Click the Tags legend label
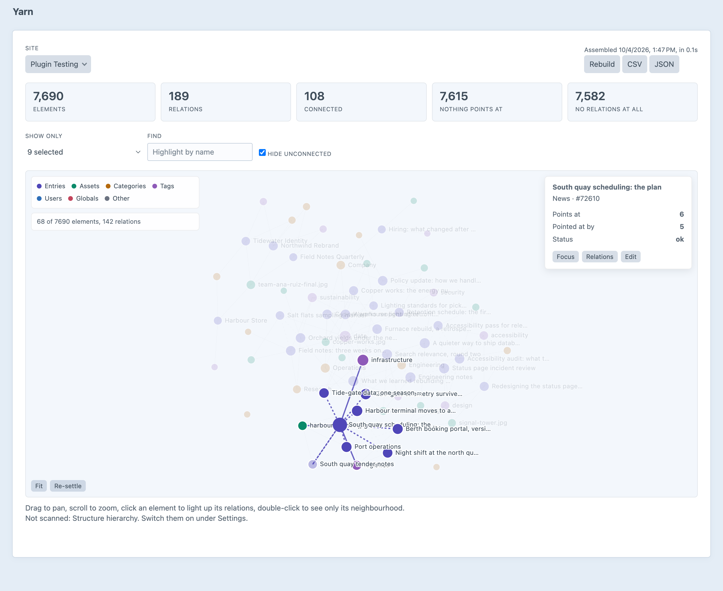The height and width of the screenshot is (591, 723). (167, 186)
